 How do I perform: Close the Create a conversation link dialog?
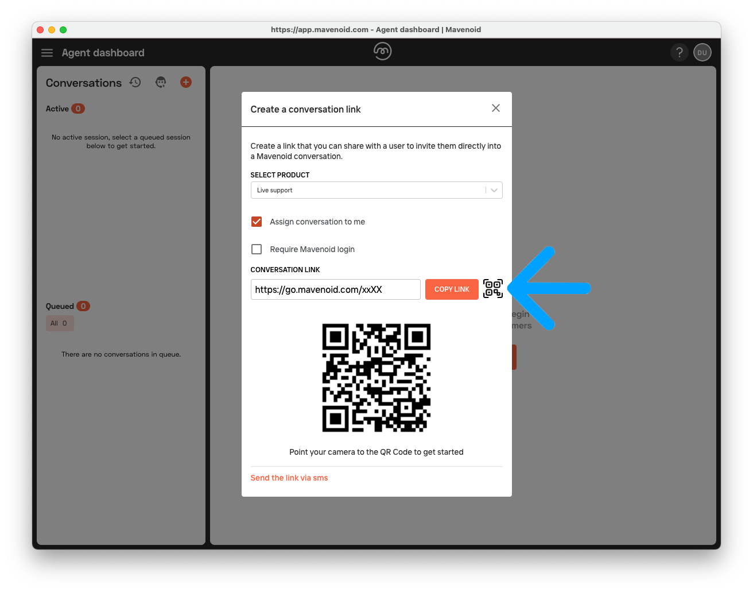(496, 108)
